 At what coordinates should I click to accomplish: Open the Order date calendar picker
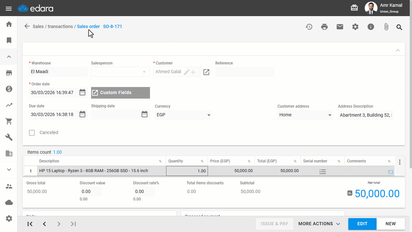pos(82,92)
